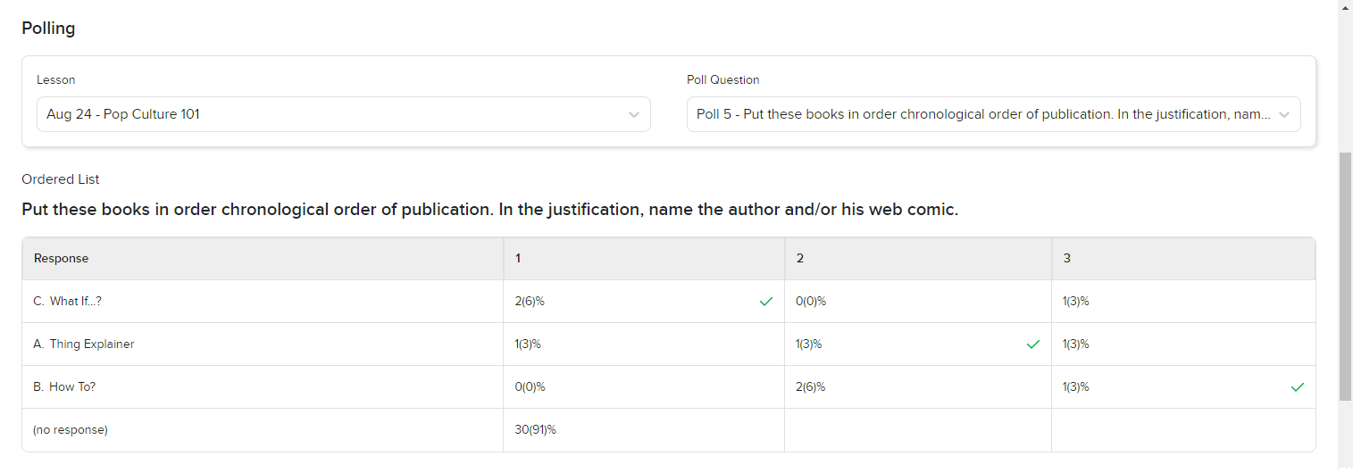This screenshot has height=473, width=1353.
Task: Click the green checkmark in How To row
Action: (1298, 387)
